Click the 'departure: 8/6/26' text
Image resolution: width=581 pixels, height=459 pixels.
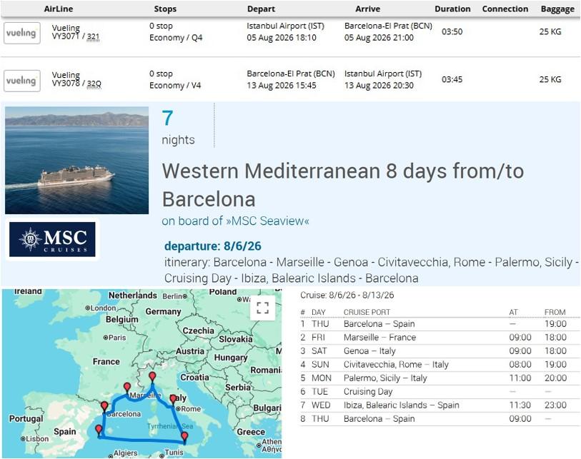point(213,246)
